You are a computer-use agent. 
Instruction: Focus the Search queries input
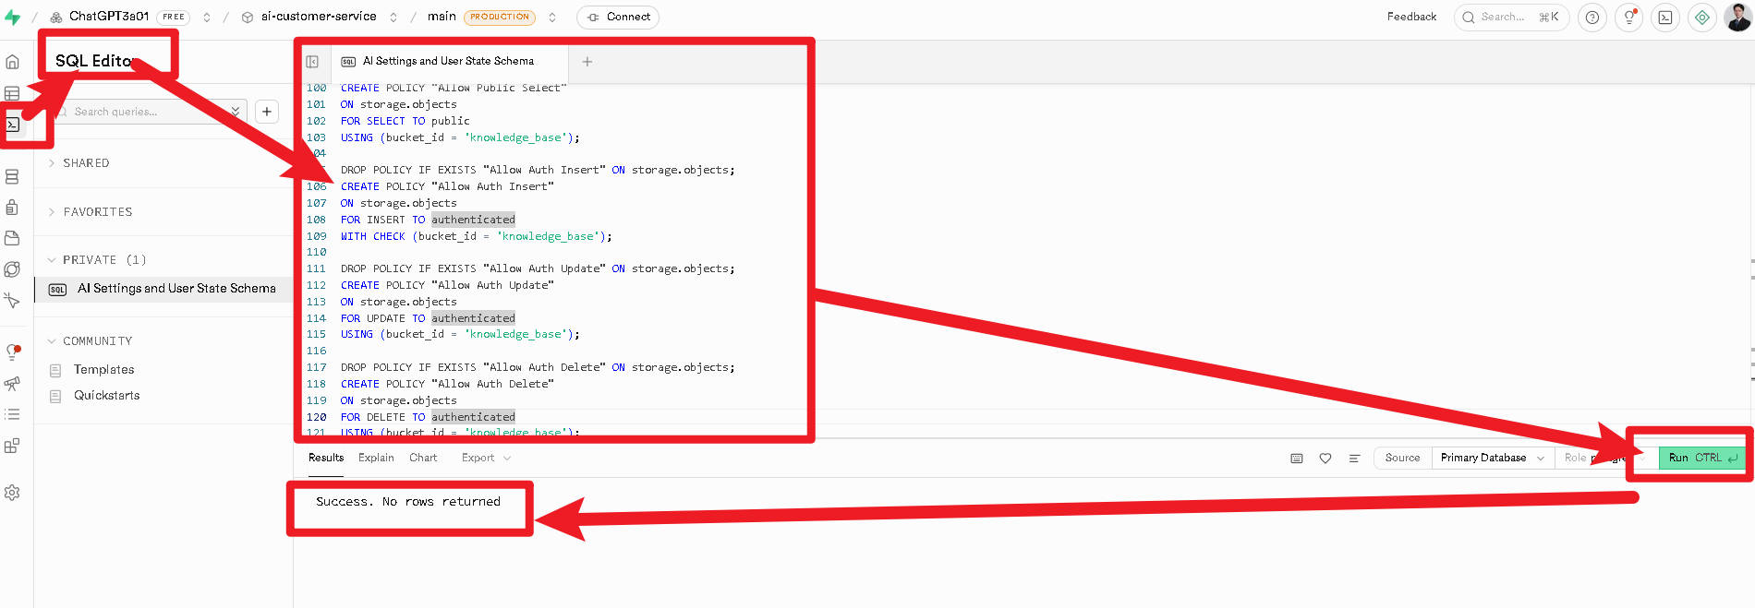point(148,112)
